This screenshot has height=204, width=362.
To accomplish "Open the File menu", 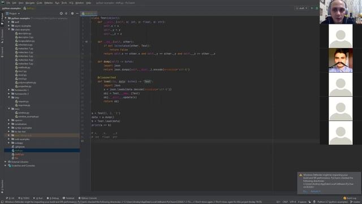I will pyautogui.click(x=8, y=3).
